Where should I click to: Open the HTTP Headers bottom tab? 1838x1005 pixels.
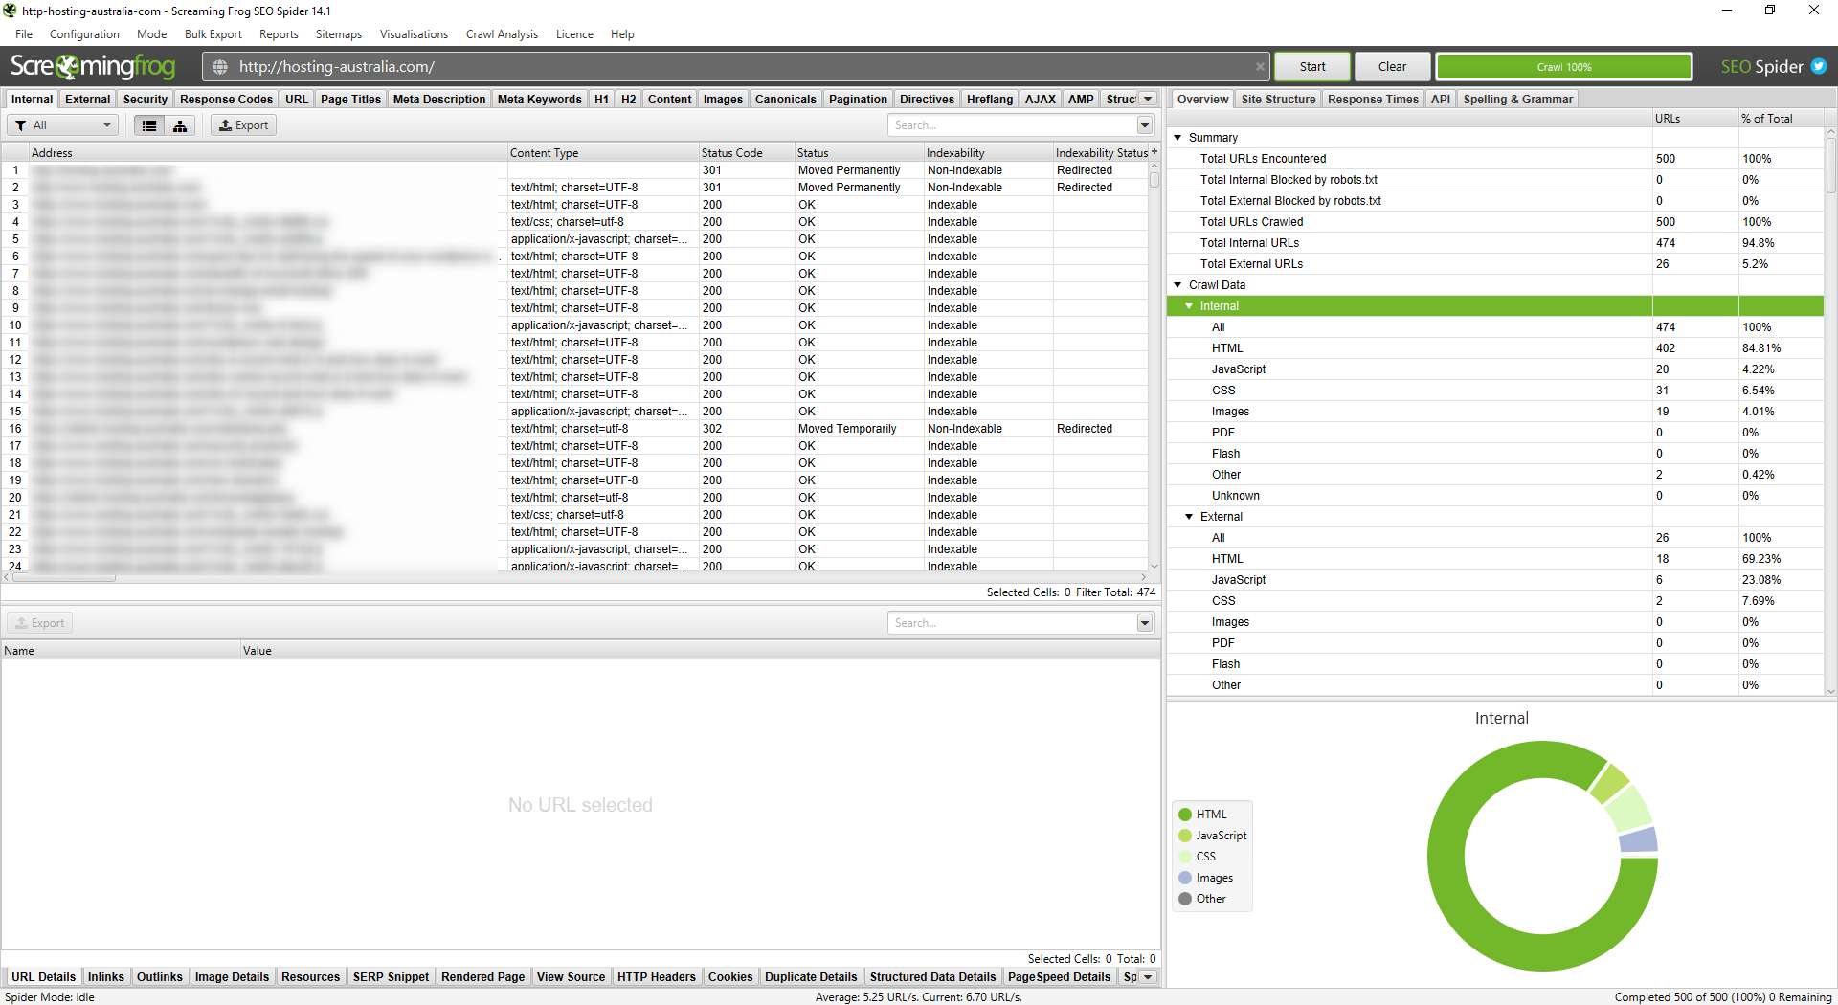656,977
